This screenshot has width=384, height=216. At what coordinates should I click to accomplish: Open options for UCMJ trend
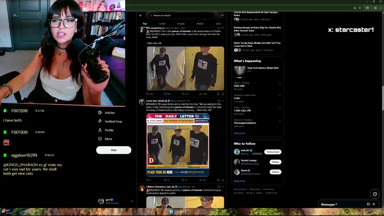click(280, 95)
